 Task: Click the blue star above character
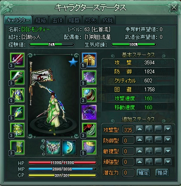73,62
